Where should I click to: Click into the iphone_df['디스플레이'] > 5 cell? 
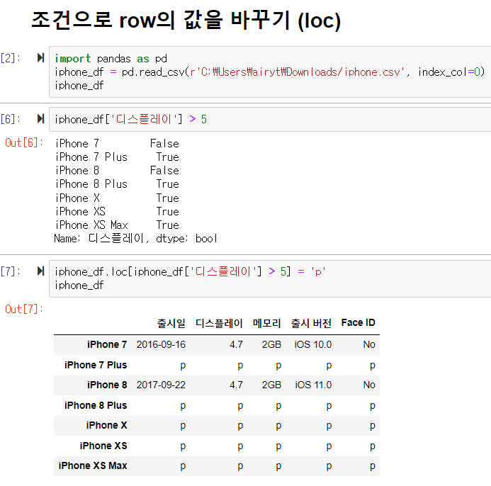270,119
